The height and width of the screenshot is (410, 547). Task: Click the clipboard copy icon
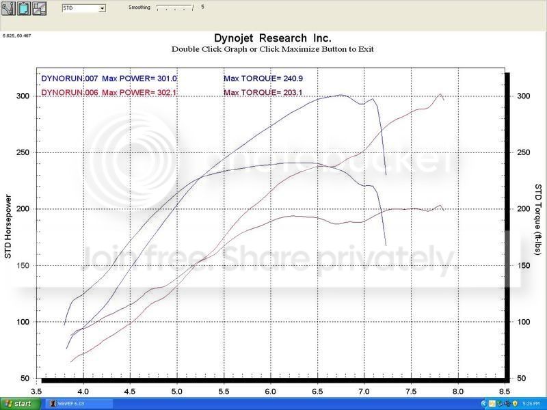point(24,8)
